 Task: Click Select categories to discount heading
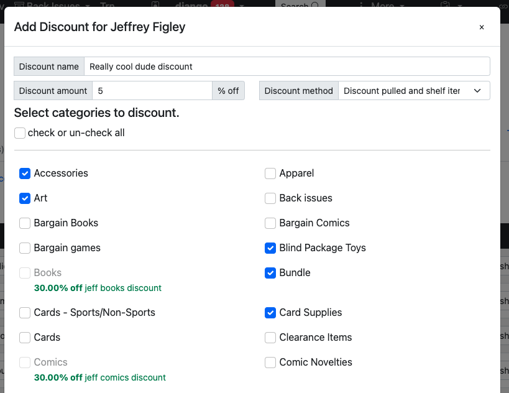point(97,113)
